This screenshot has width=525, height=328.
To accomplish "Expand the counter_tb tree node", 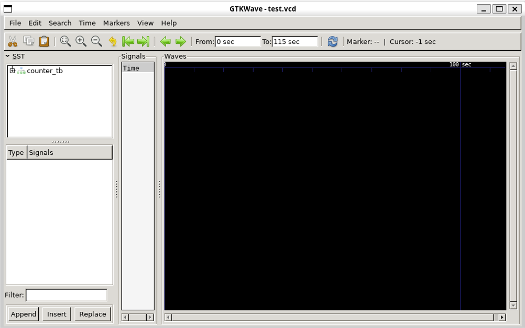I will 12,71.
